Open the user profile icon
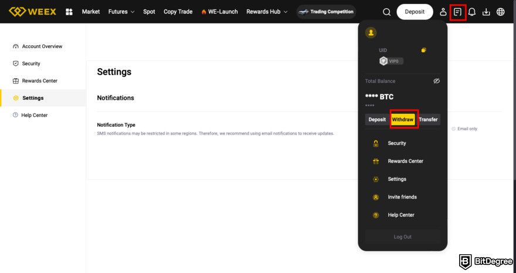 443,12
